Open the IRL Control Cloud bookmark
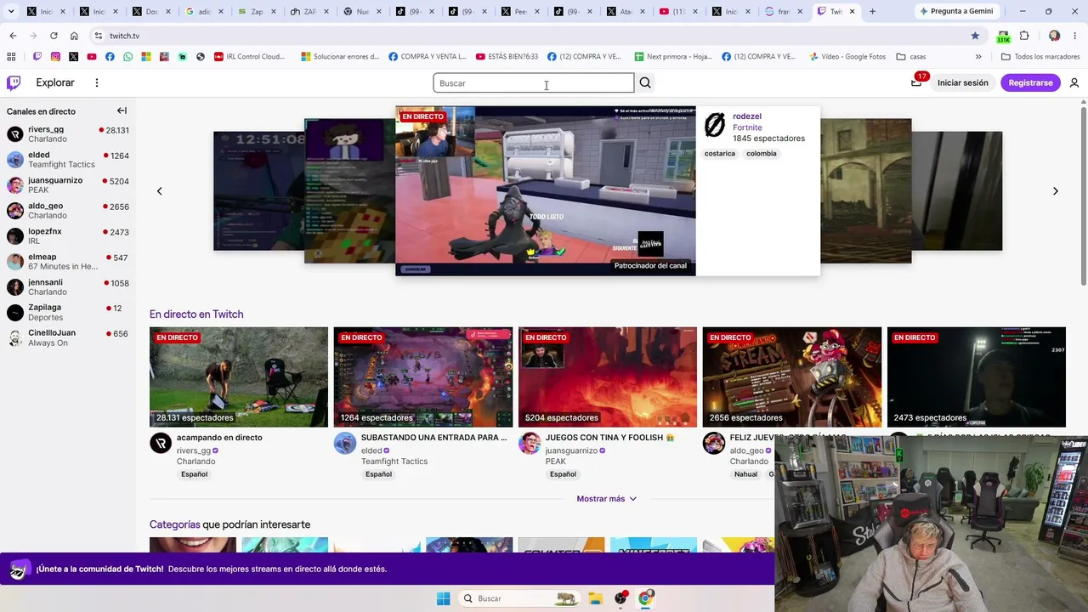This screenshot has height=612, width=1088. click(249, 57)
